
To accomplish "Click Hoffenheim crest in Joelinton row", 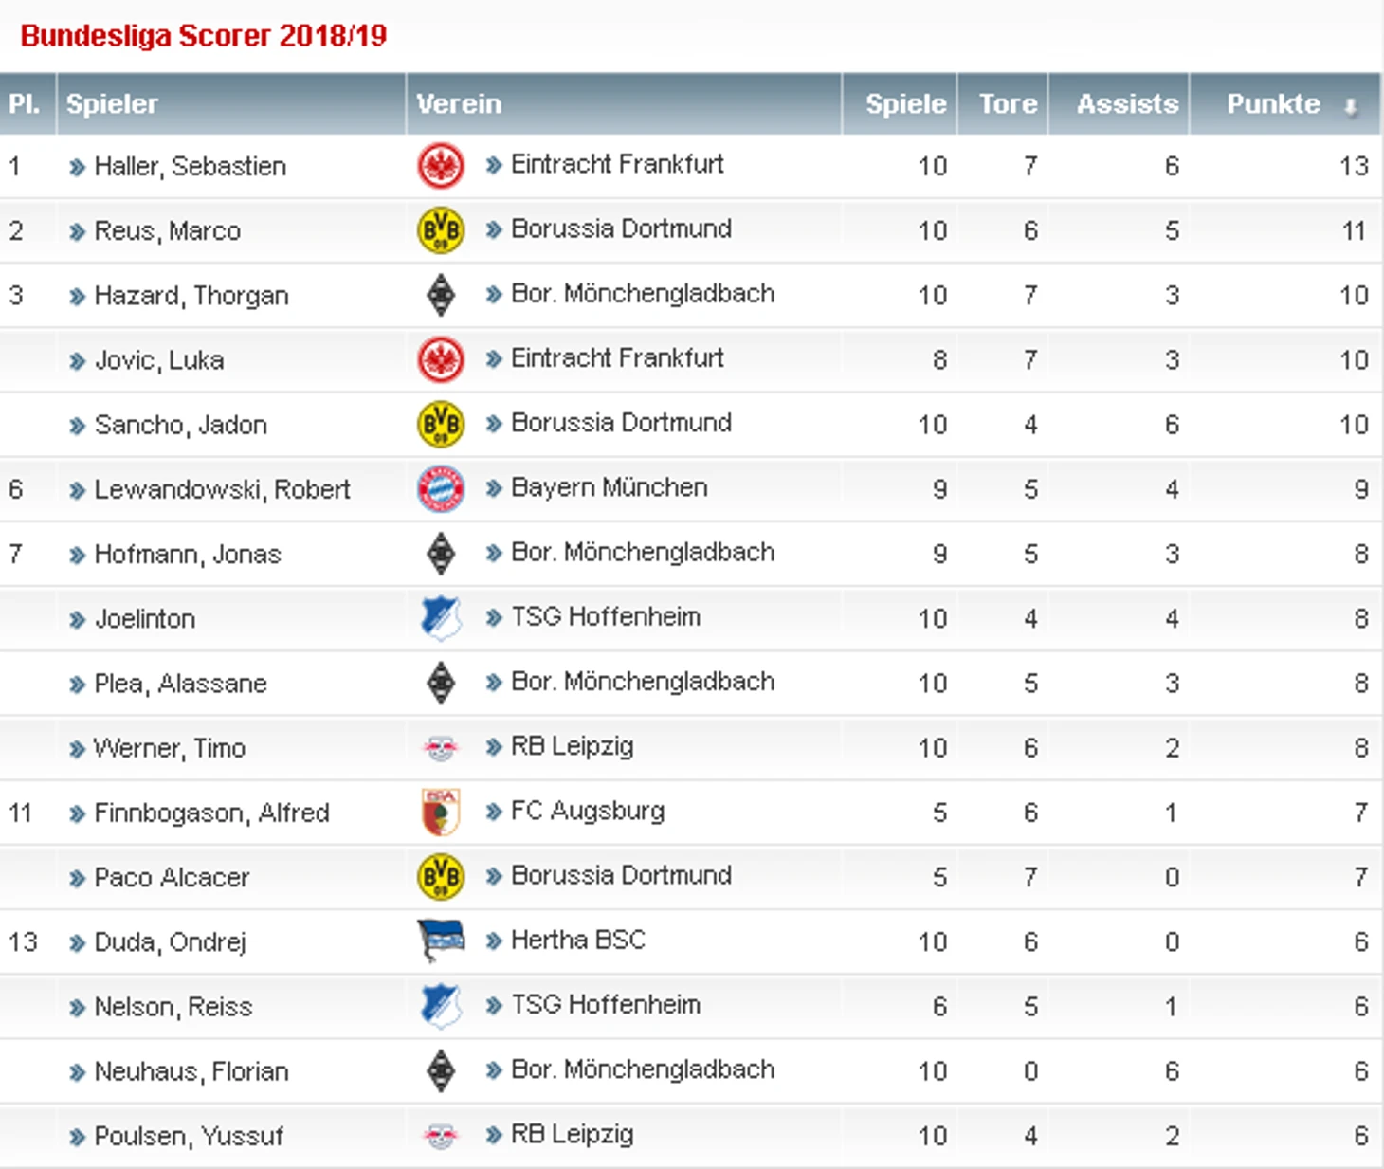I will click(x=441, y=618).
